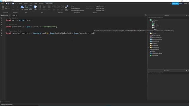The height and width of the screenshot is (106, 189).
Task: Click the Back navigate arrow
Action: [13, 7]
